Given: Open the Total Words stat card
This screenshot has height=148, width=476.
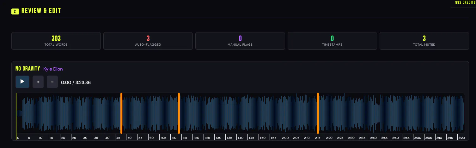Looking at the screenshot, I should pyautogui.click(x=56, y=41).
